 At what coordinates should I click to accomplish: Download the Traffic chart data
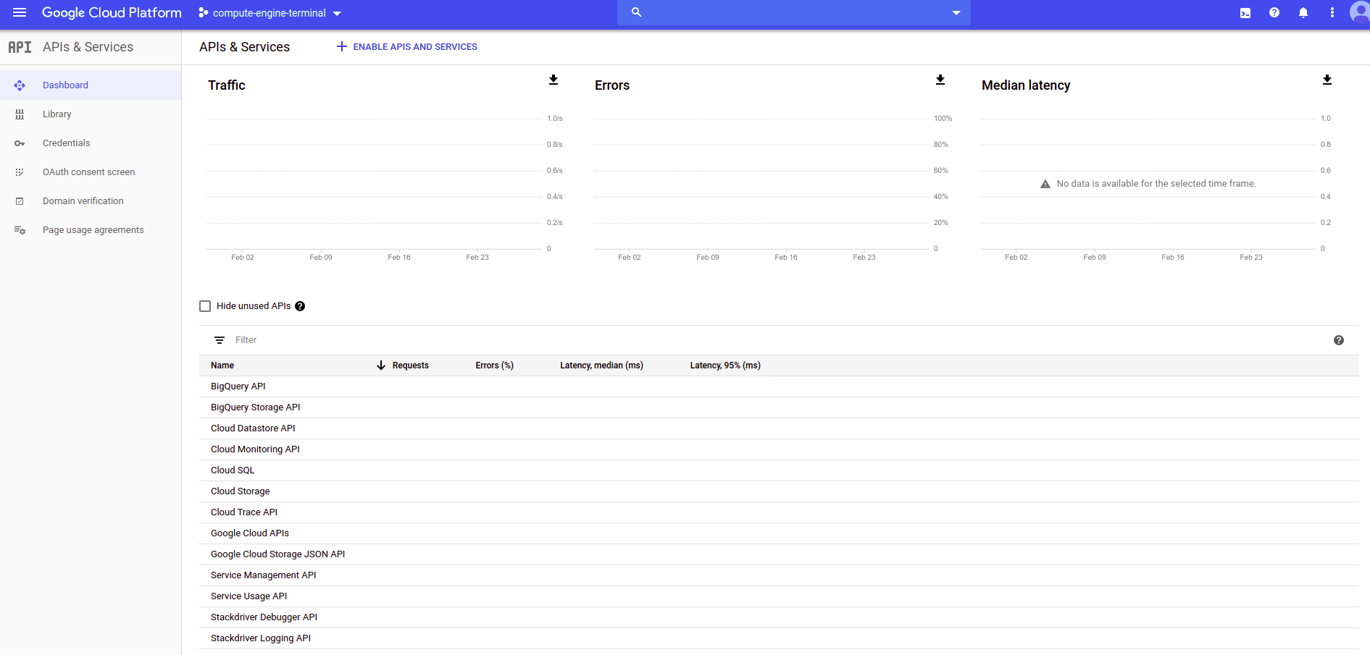tap(554, 80)
